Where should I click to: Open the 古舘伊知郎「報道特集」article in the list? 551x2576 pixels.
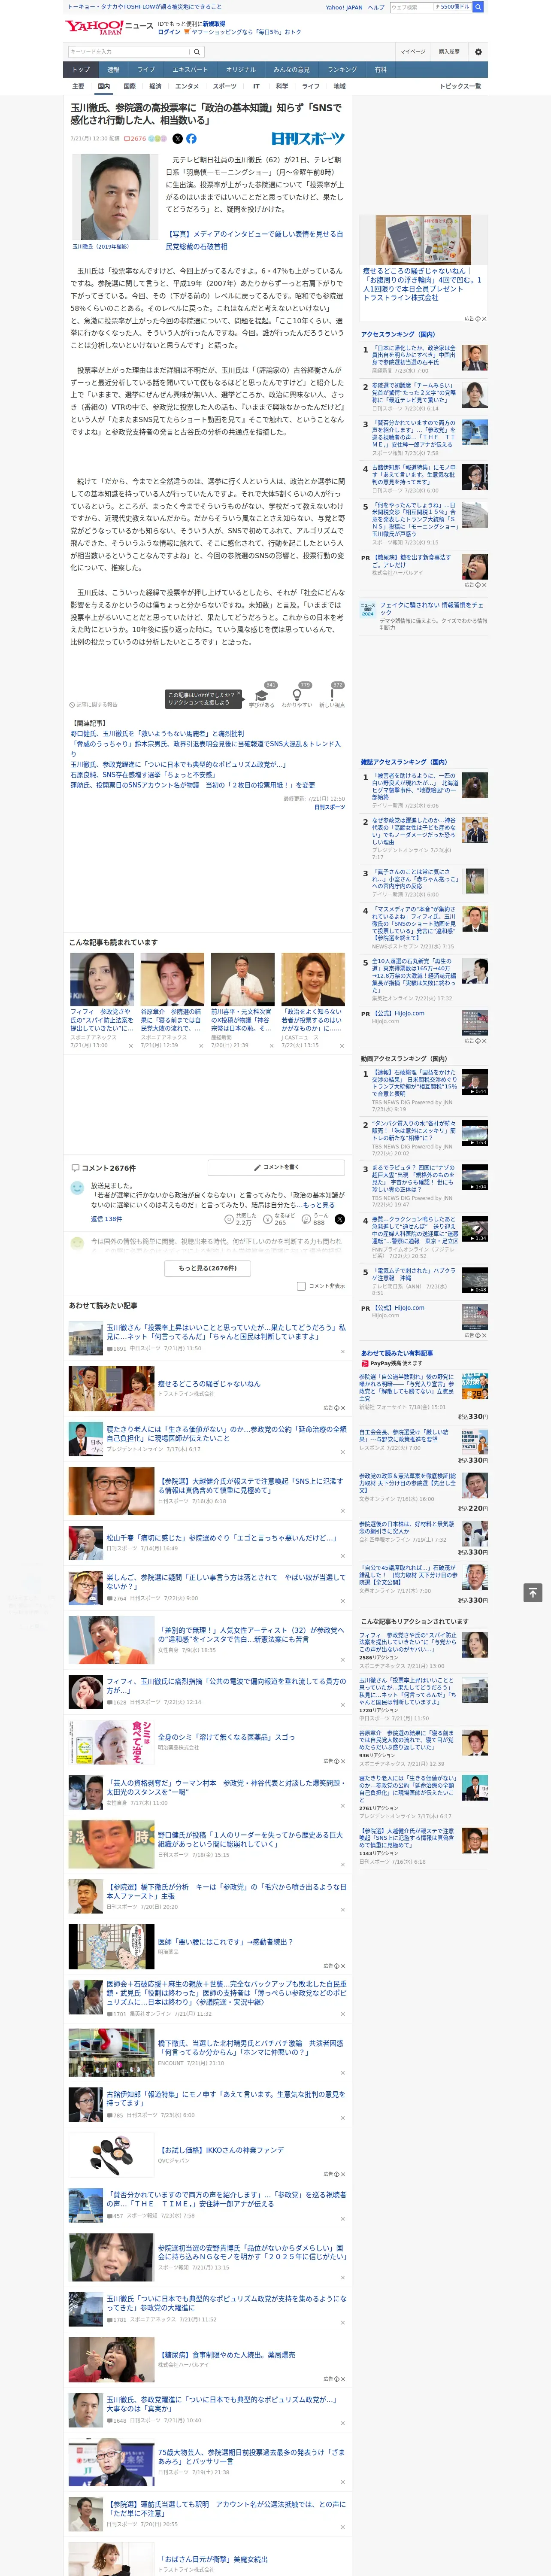tap(226, 2099)
